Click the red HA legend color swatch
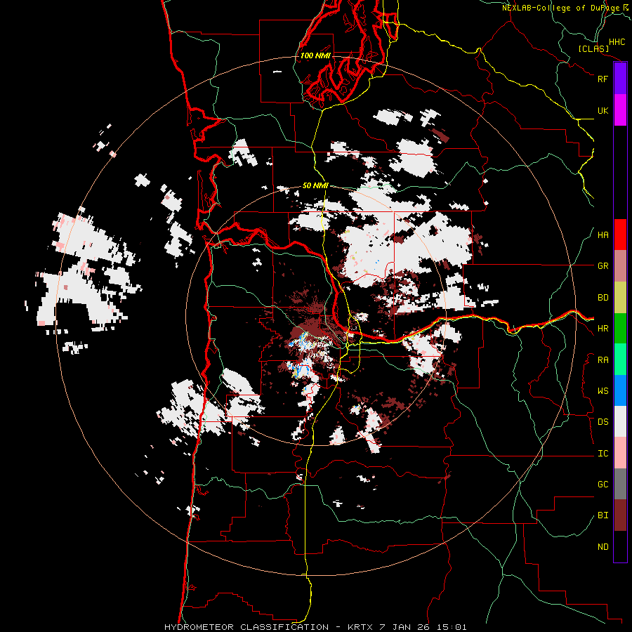 pos(620,235)
